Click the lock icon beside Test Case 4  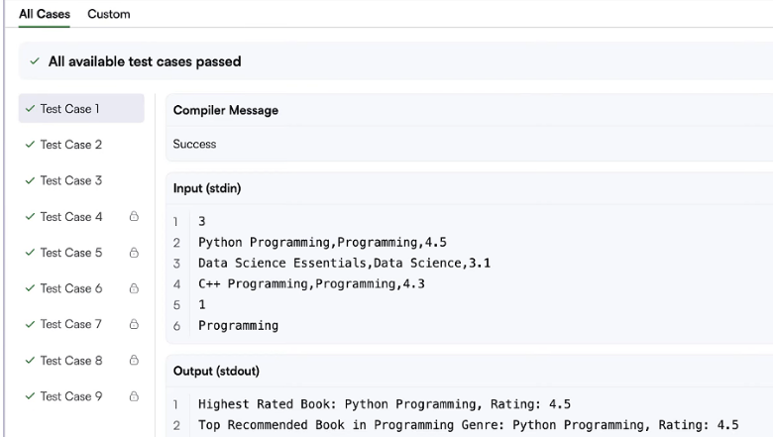coord(133,217)
